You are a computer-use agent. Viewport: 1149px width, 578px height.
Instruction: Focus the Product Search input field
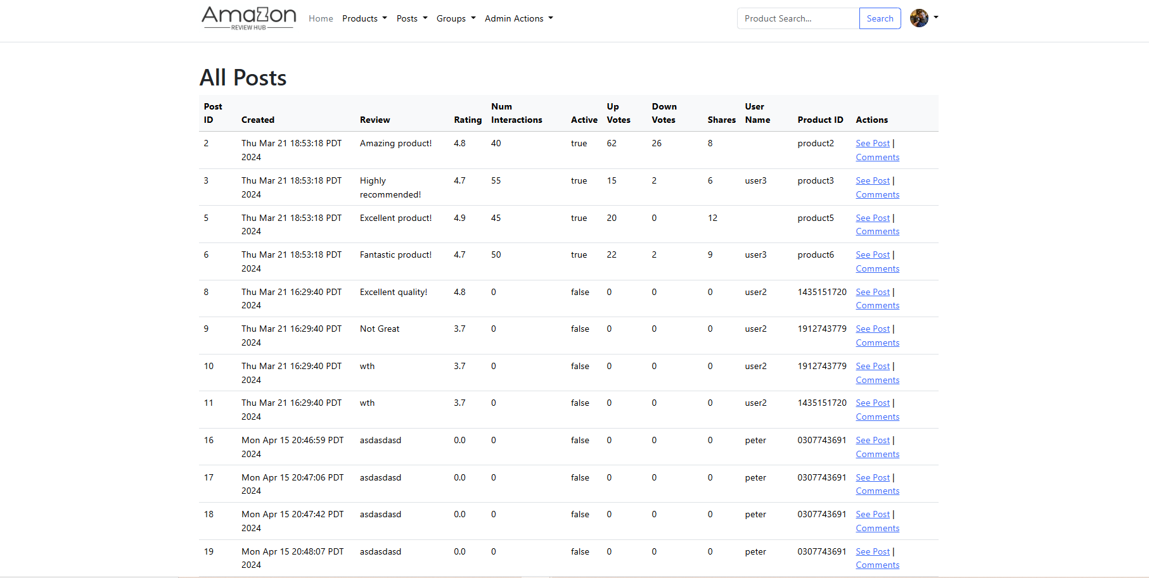pos(798,18)
